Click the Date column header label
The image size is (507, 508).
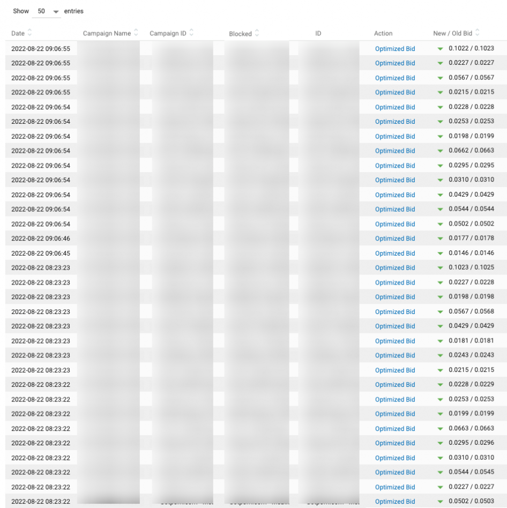pyautogui.click(x=18, y=33)
